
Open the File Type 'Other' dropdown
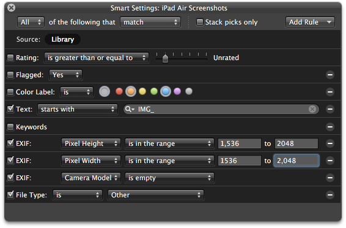pos(156,195)
